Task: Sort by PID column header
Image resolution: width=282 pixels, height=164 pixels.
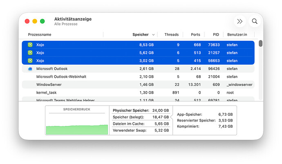Action: pyautogui.click(x=216, y=35)
